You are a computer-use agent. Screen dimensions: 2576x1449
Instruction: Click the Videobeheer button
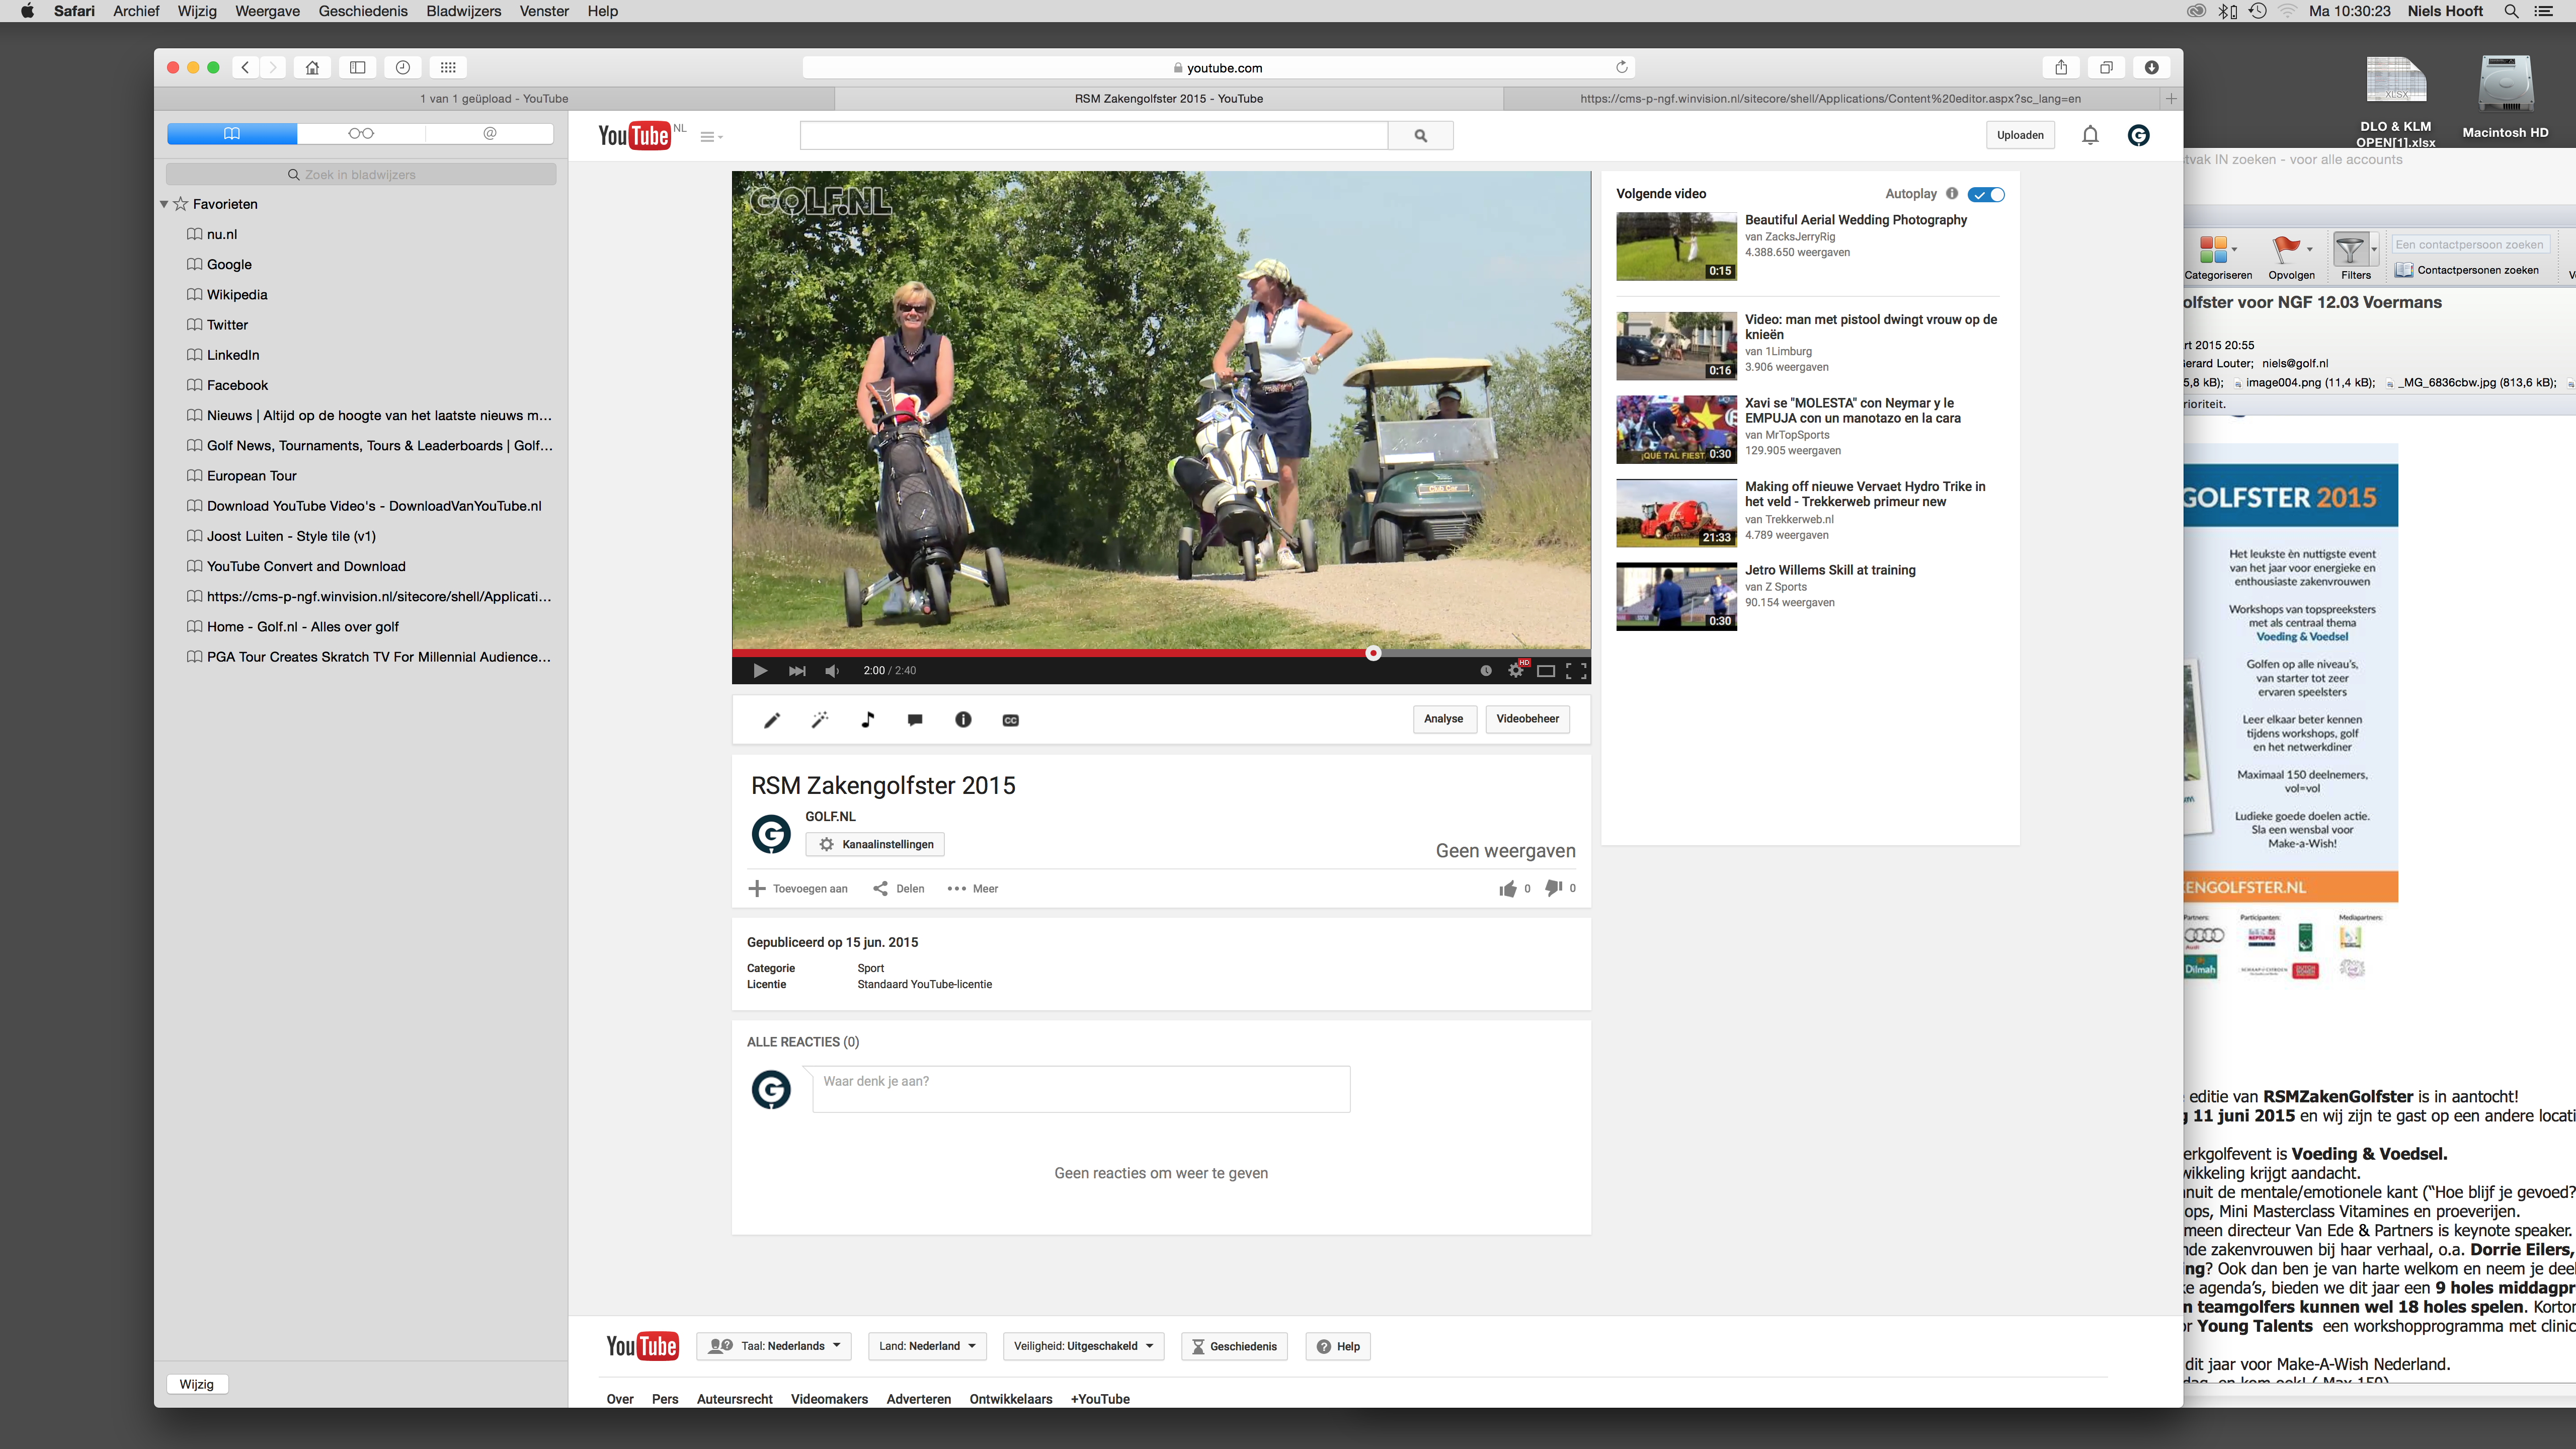coord(1527,719)
